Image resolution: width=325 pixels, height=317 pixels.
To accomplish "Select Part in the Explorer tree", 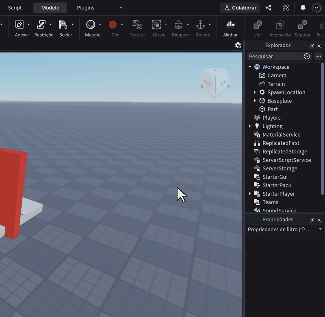I will [273, 109].
